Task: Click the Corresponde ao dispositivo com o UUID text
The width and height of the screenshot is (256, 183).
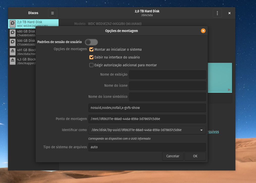Action: [x=119, y=139]
